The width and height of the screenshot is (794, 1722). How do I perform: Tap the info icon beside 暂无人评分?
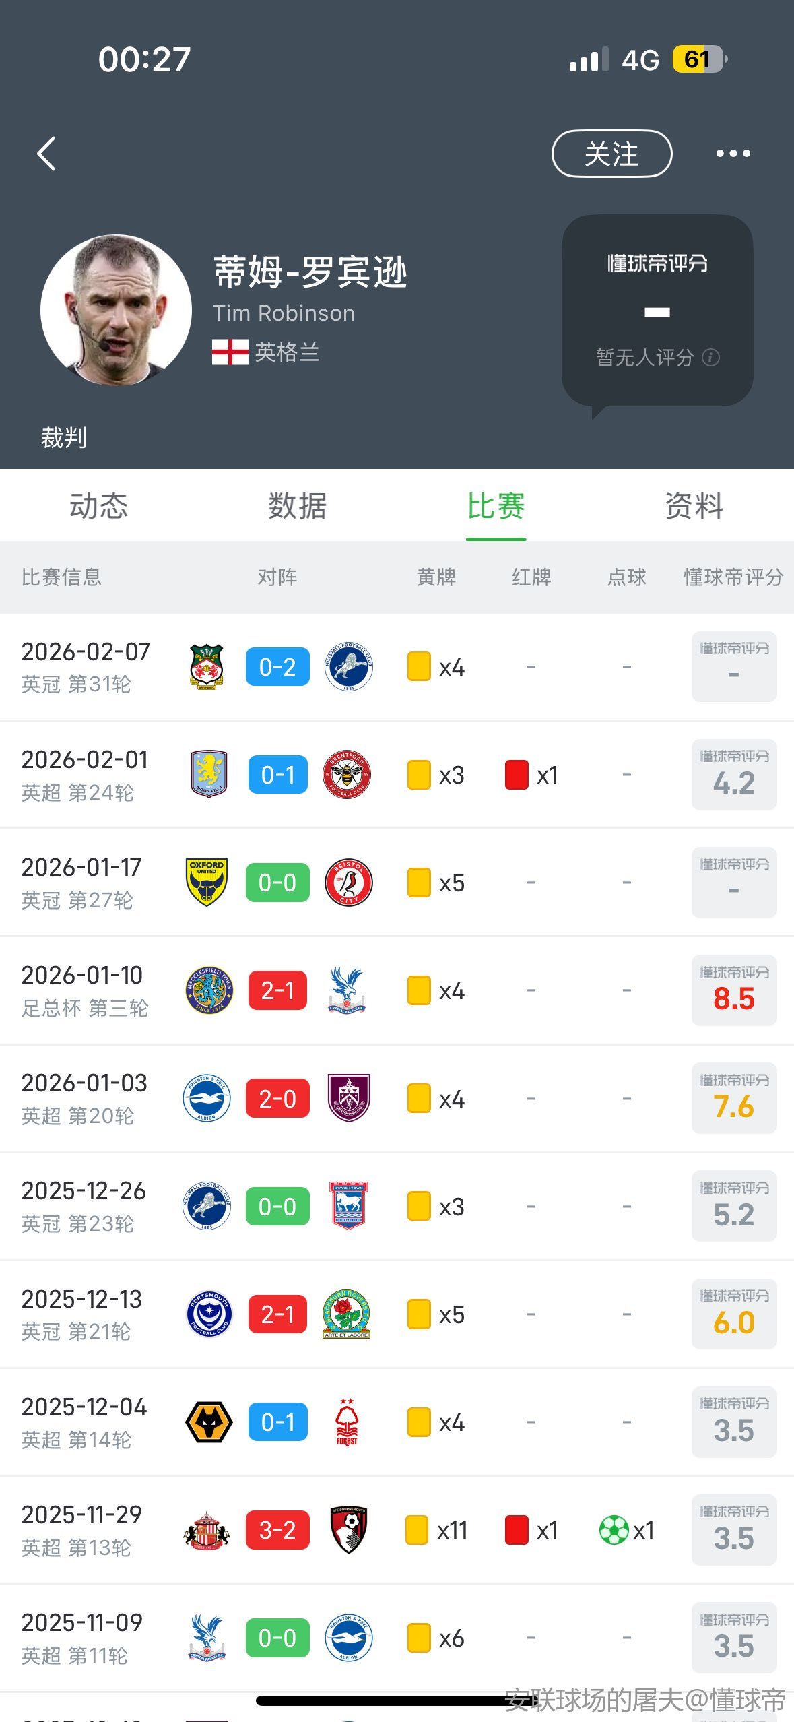(710, 357)
